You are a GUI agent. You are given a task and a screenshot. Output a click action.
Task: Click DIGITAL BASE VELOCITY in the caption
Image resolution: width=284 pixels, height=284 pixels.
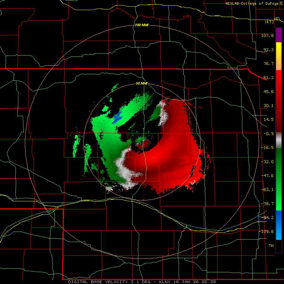point(98,282)
